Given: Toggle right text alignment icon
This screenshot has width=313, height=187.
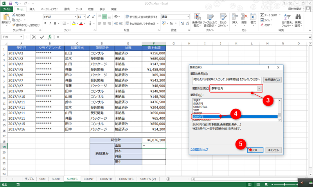Looking at the screenshot, I should click(109, 23).
